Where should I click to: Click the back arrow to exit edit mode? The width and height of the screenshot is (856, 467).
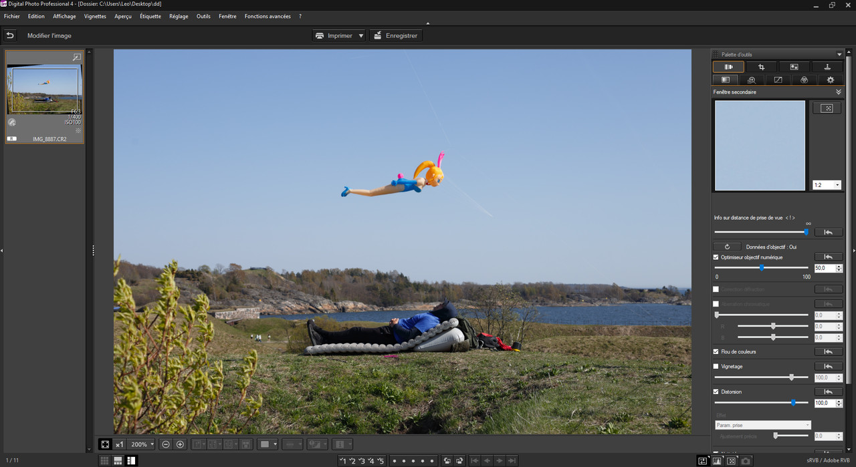pos(10,35)
